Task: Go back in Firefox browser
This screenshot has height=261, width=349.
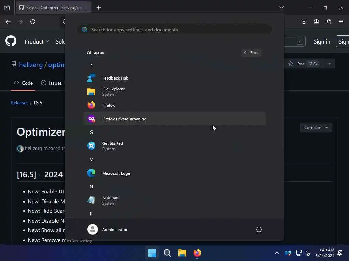Action: pos(8,22)
